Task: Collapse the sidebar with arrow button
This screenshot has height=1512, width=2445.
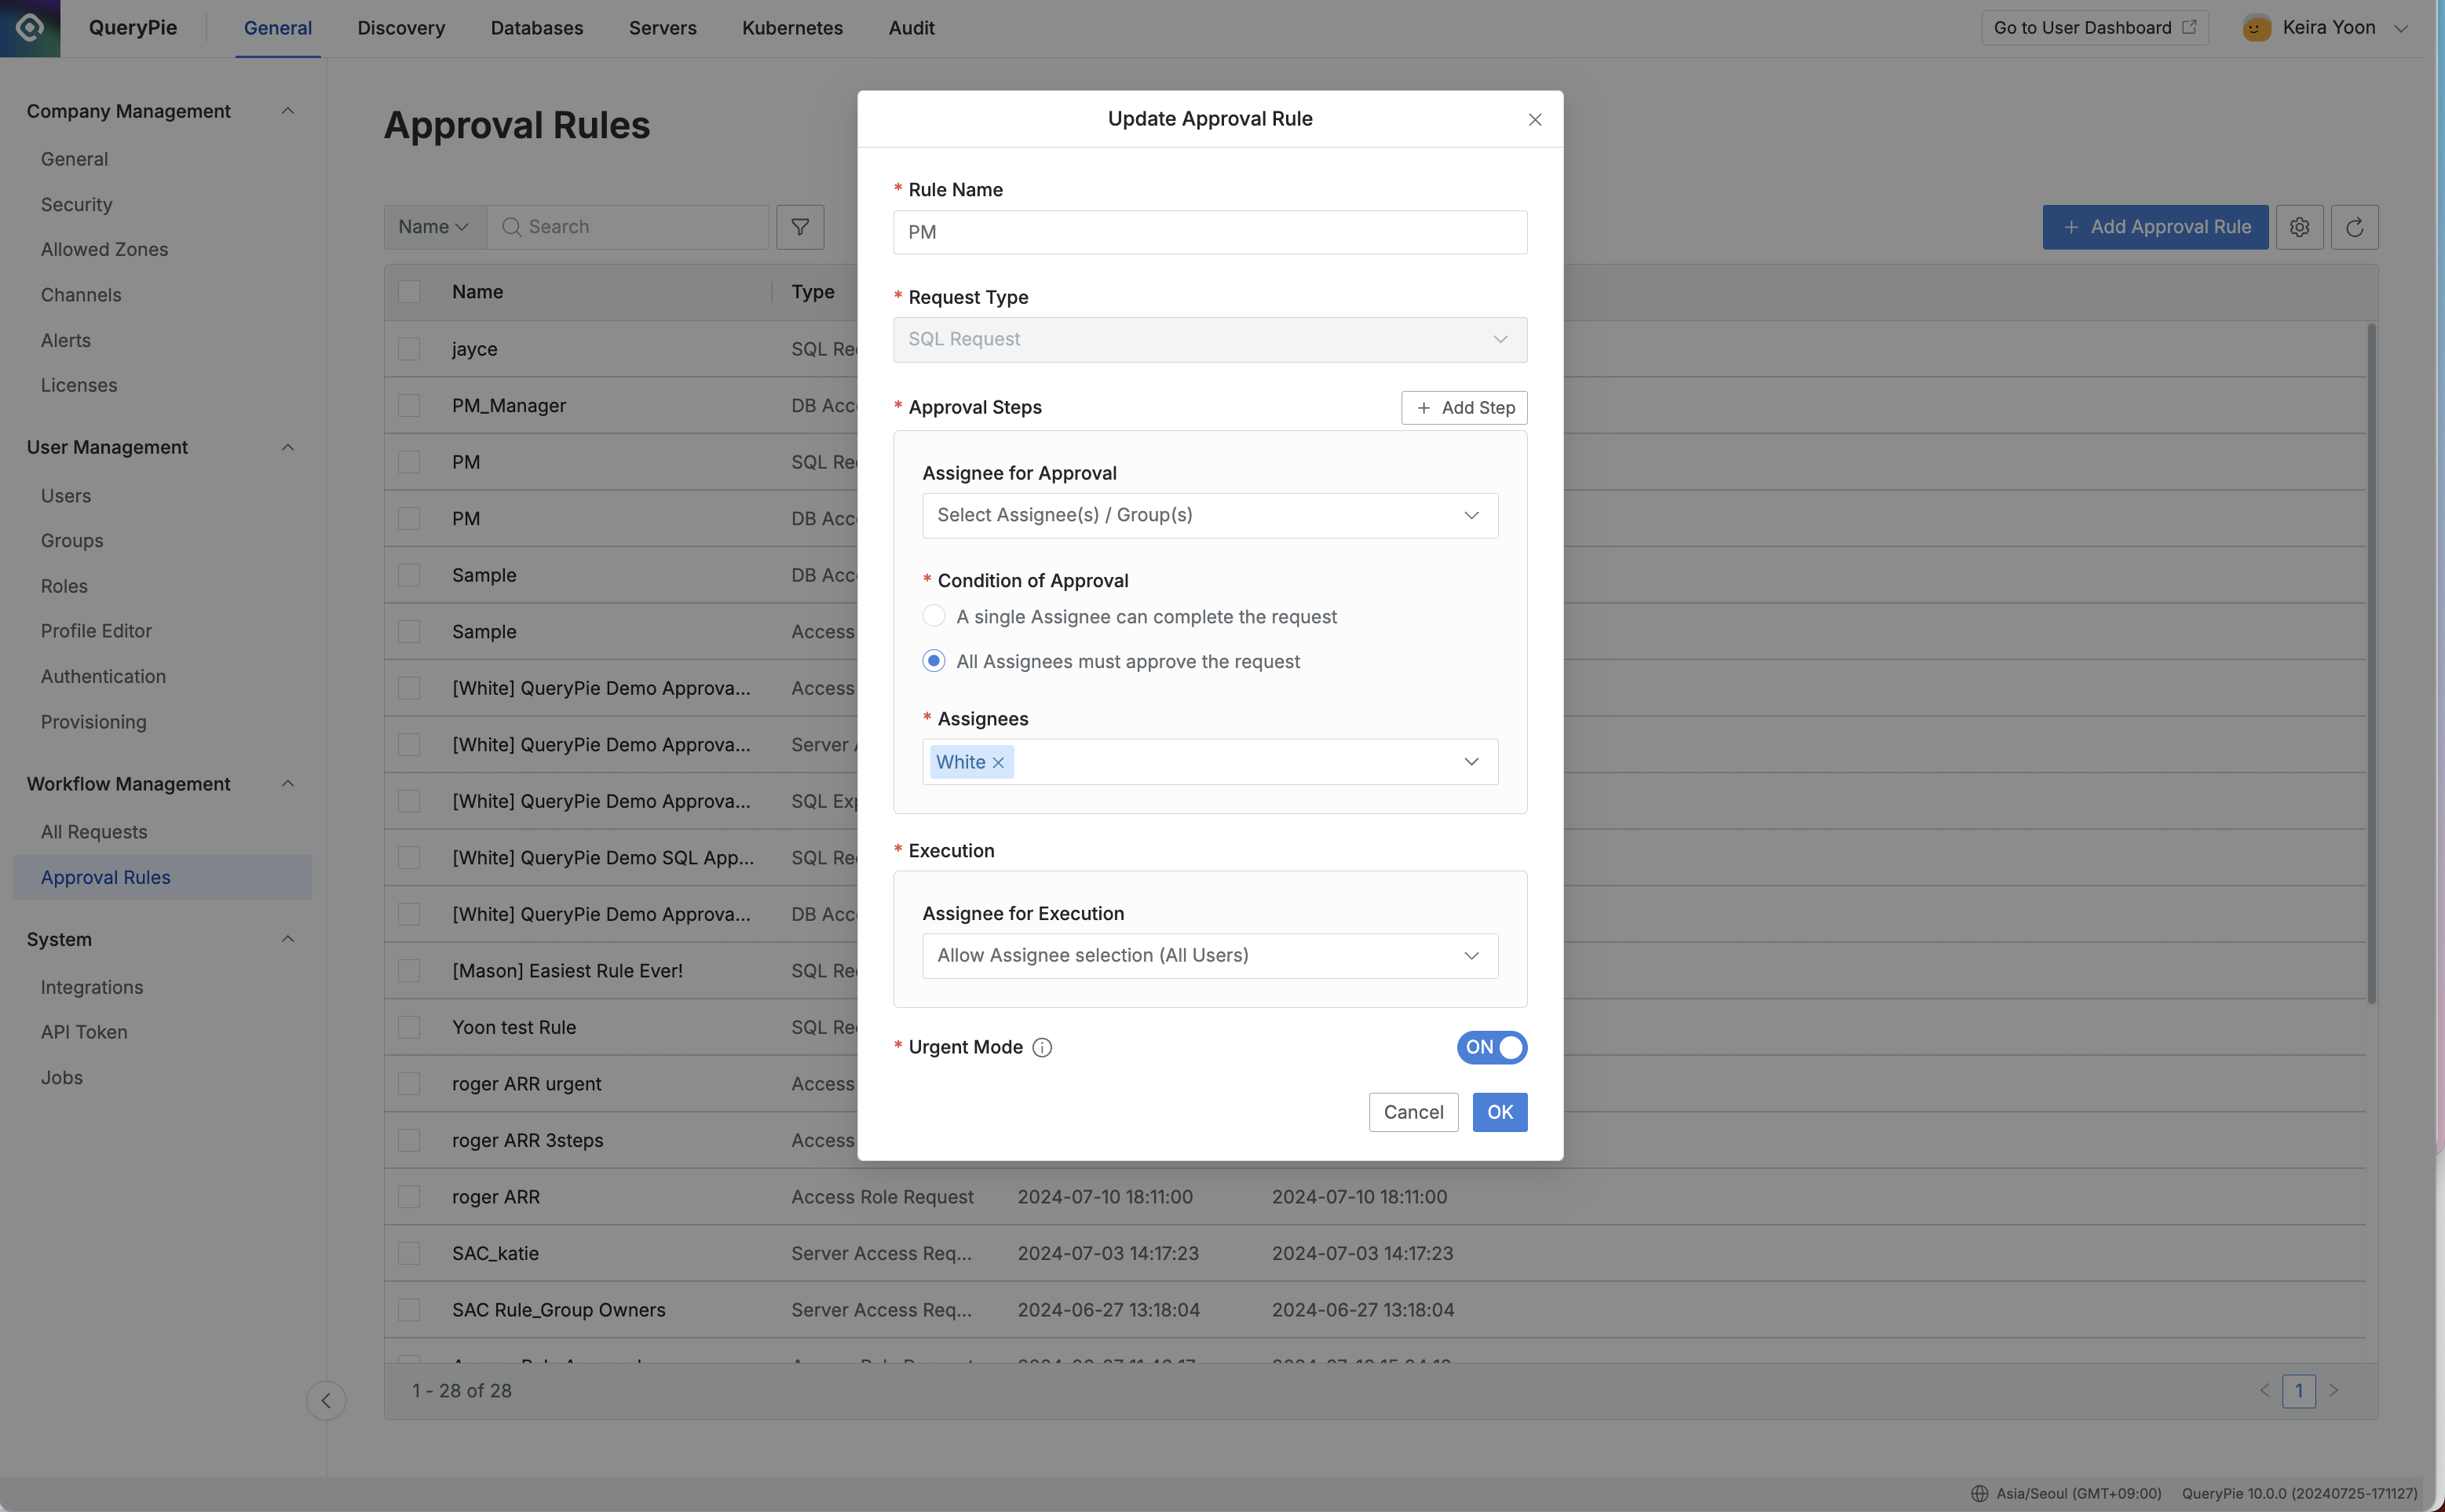Action: pyautogui.click(x=326, y=1400)
